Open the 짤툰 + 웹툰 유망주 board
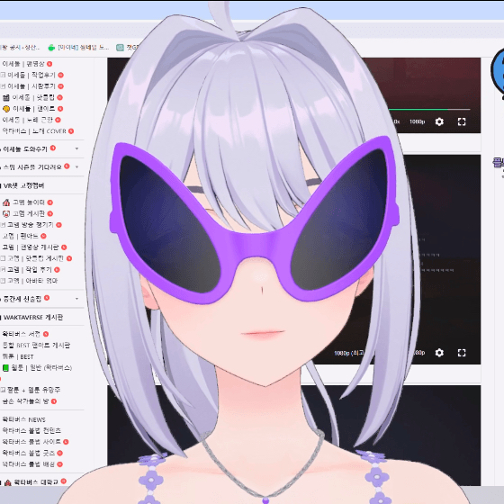 tap(33, 390)
